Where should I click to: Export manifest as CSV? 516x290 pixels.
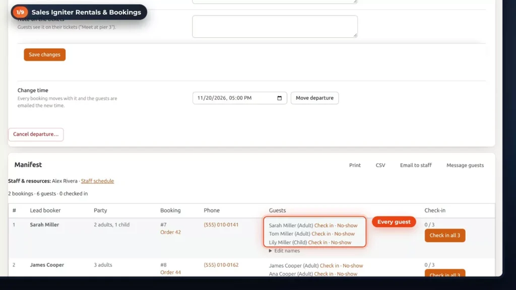click(380, 165)
